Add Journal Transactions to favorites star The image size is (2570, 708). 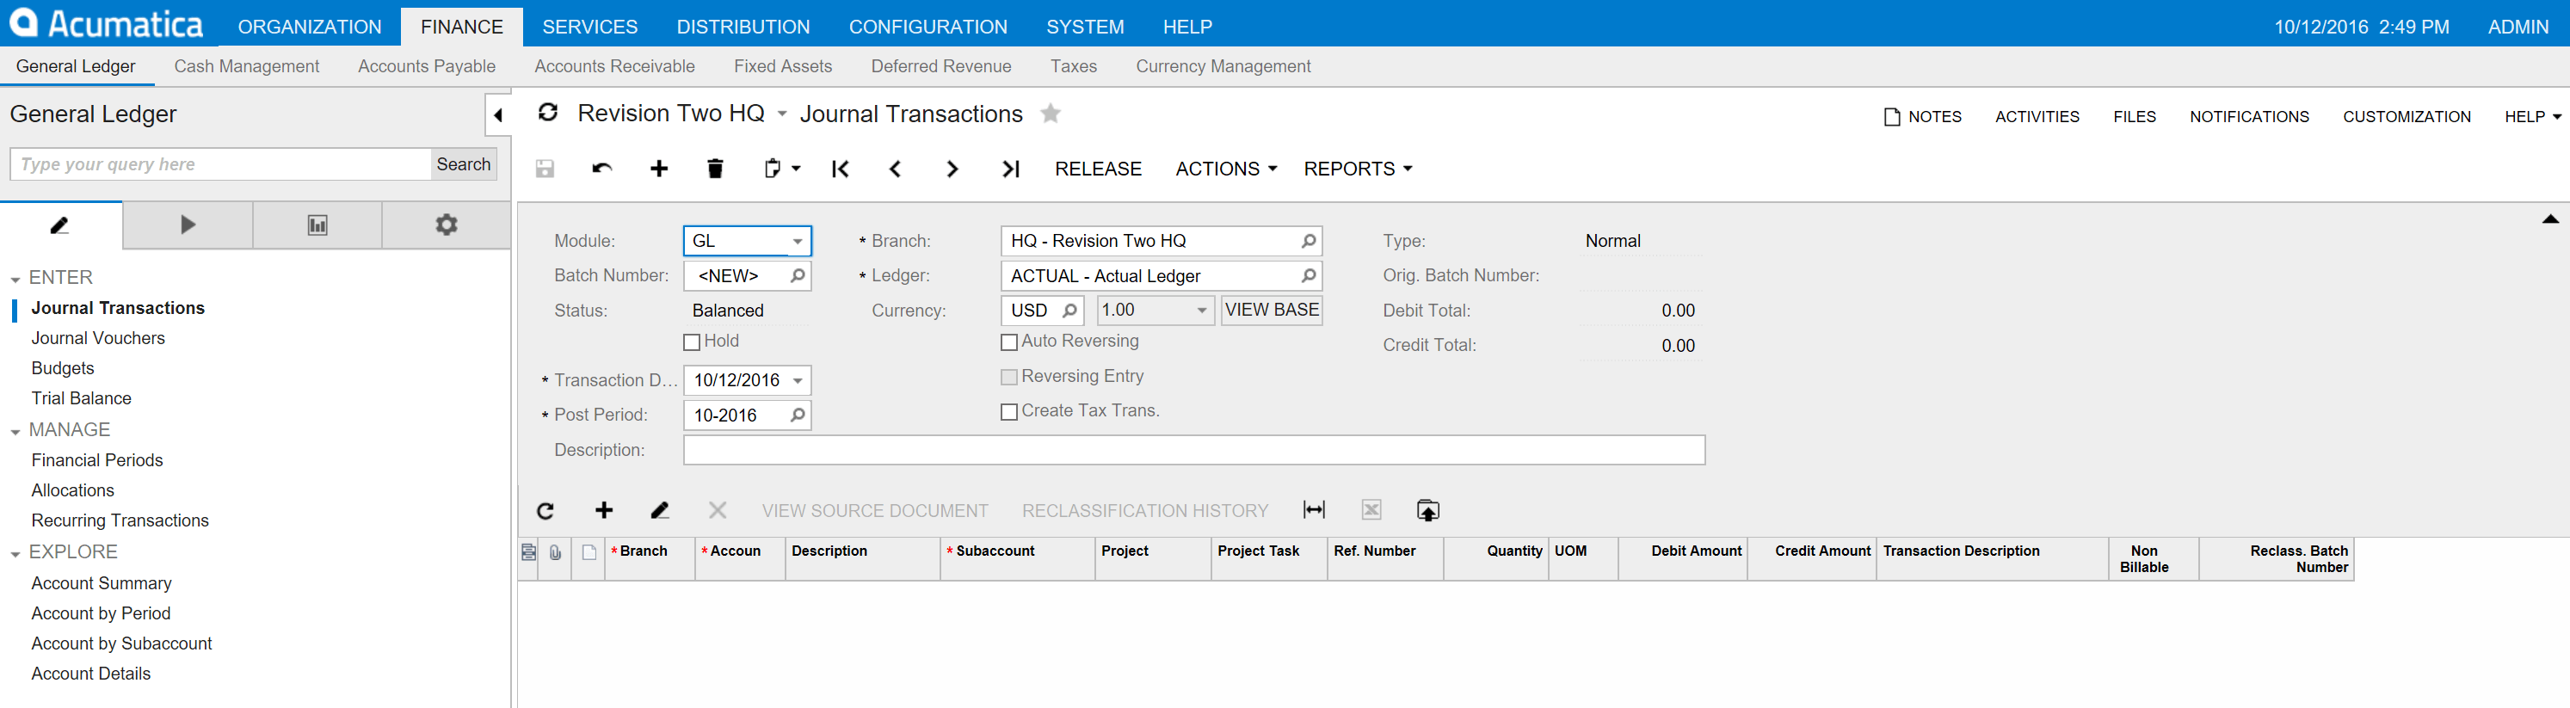click(1050, 114)
